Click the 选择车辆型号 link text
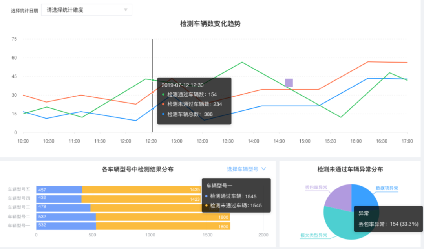Viewport: 424px width, 249px height. click(242, 169)
